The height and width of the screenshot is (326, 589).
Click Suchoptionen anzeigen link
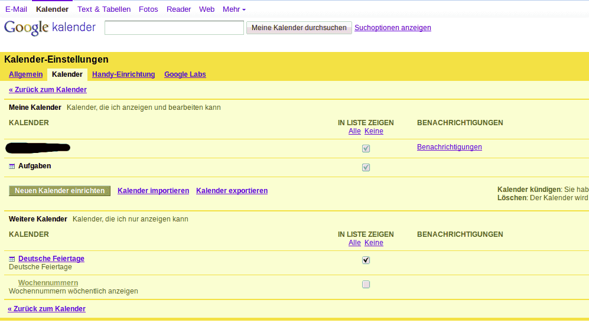pyautogui.click(x=392, y=28)
